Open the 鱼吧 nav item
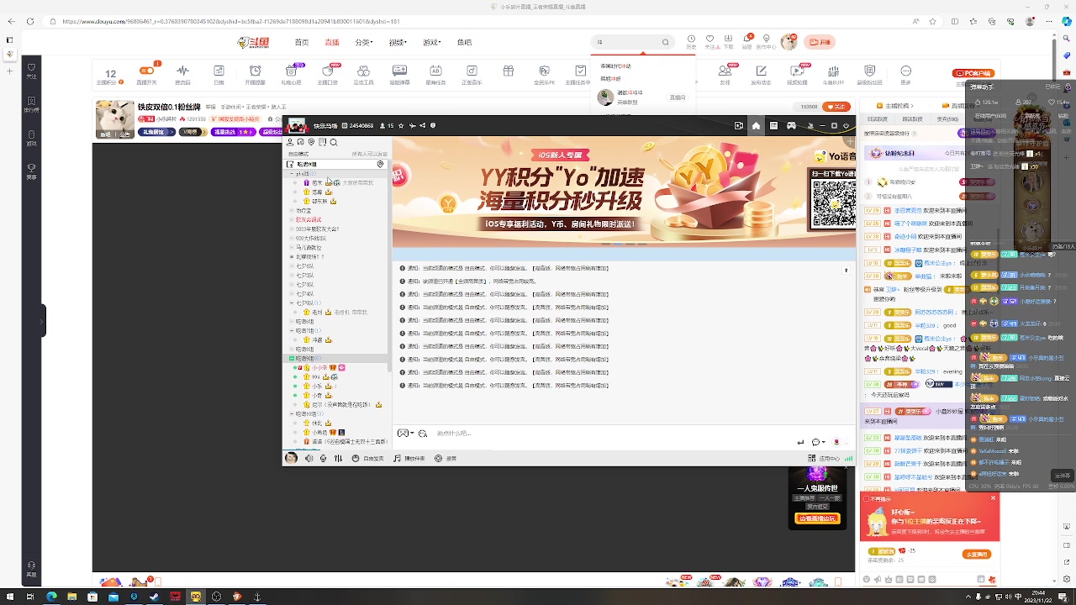This screenshot has width=1076, height=605. (464, 42)
